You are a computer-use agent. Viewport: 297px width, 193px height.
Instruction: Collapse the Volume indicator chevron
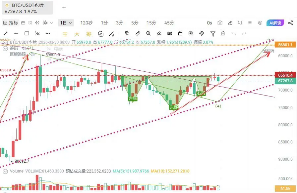tap(5, 172)
